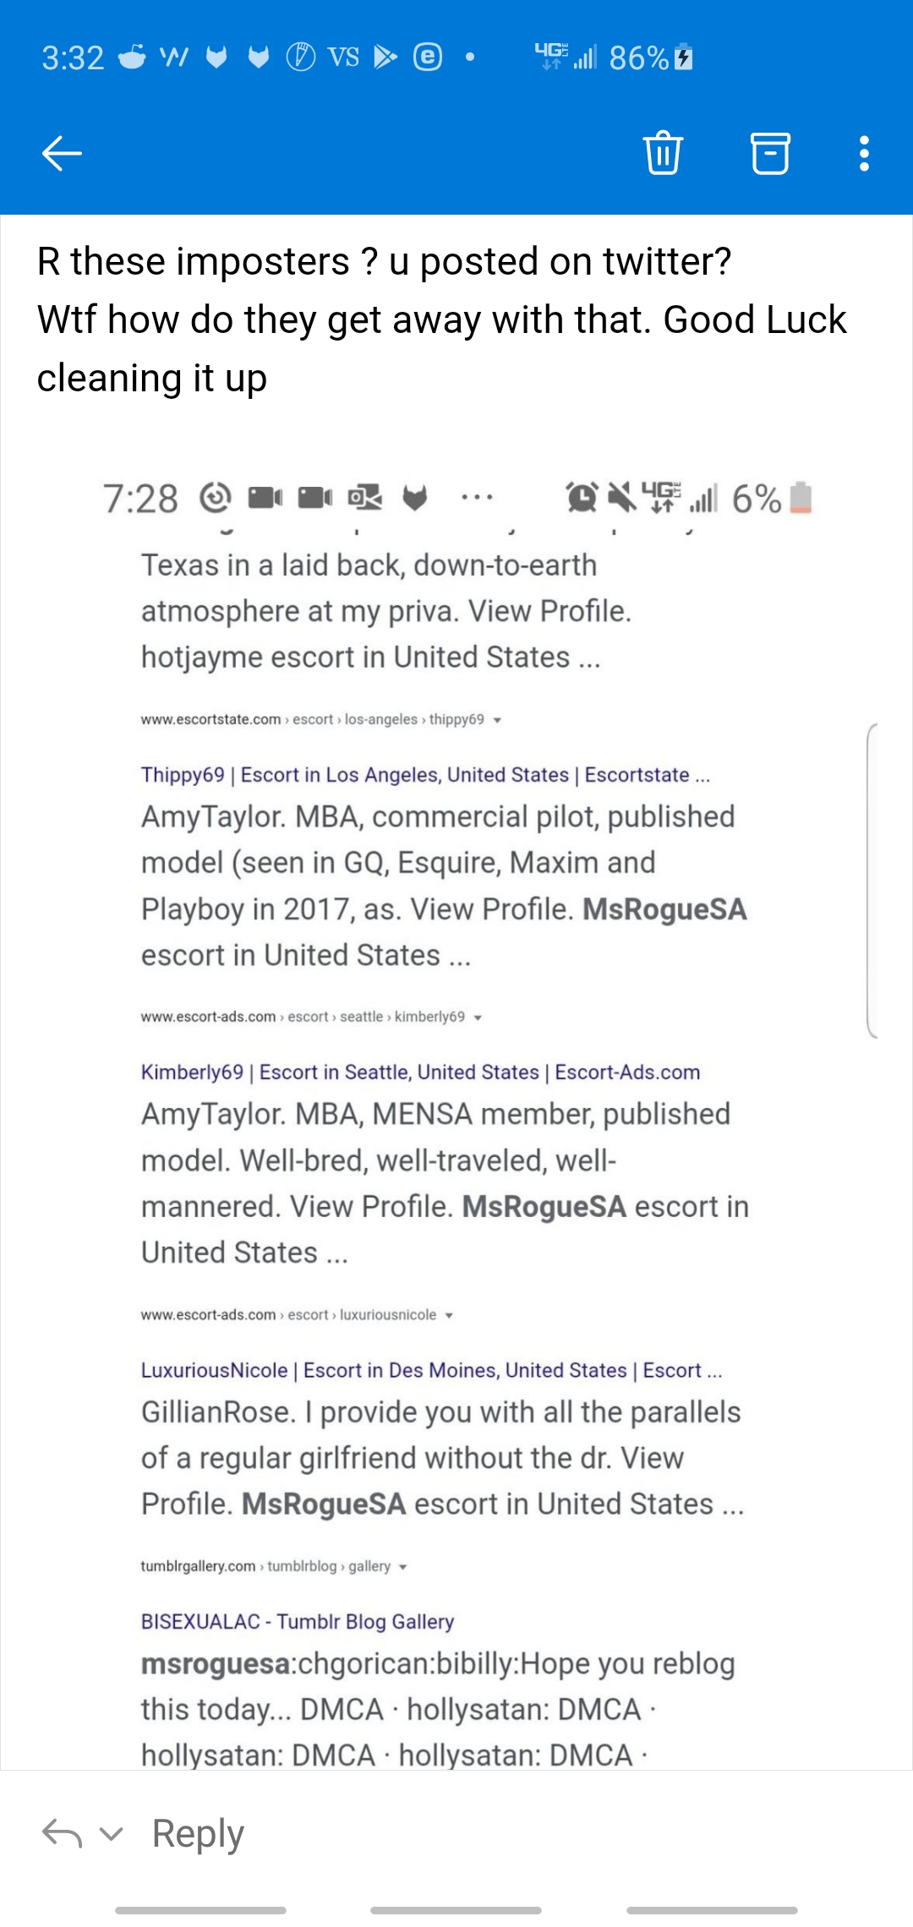
Task: Tap the Play Store notification icon
Action: coord(385,57)
